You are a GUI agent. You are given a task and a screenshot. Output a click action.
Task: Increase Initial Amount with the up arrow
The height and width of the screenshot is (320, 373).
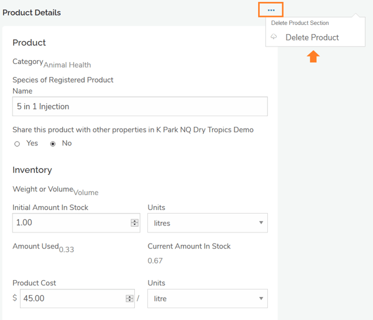tap(134, 221)
